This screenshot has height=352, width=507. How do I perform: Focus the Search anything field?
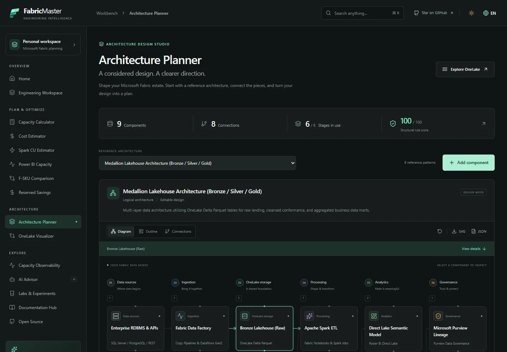[362, 13]
